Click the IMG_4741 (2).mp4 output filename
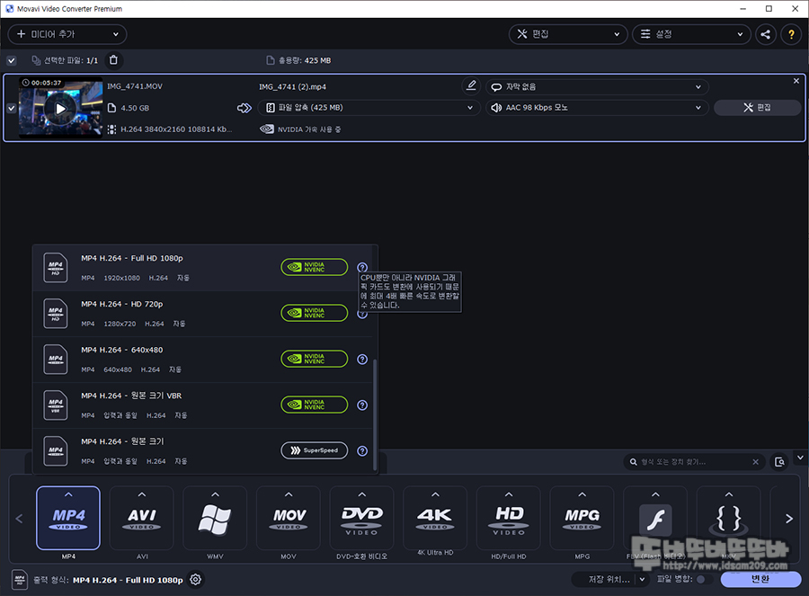Screen dimensions: 809x596 point(292,86)
